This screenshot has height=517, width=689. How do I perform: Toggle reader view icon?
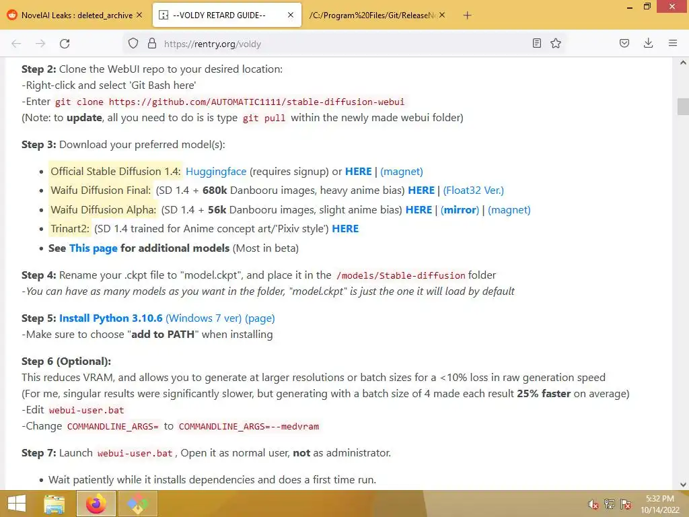click(x=536, y=43)
